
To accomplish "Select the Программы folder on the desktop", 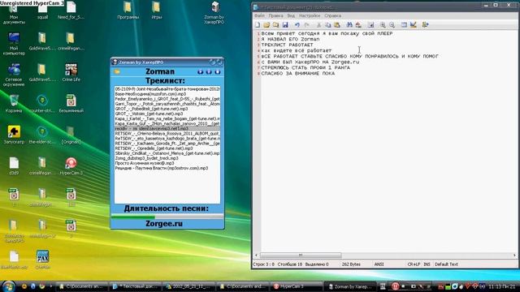I will tap(128, 11).
